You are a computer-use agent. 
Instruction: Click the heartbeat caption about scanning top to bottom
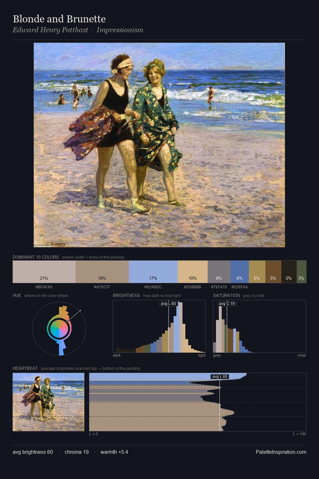pyautogui.click(x=91, y=369)
